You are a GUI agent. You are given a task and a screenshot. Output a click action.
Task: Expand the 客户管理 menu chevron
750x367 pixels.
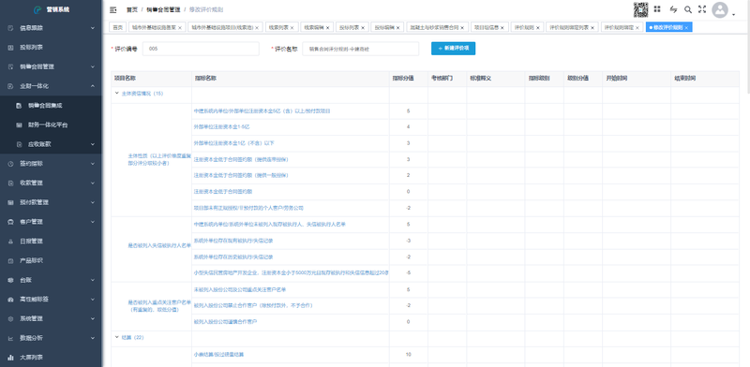92,222
